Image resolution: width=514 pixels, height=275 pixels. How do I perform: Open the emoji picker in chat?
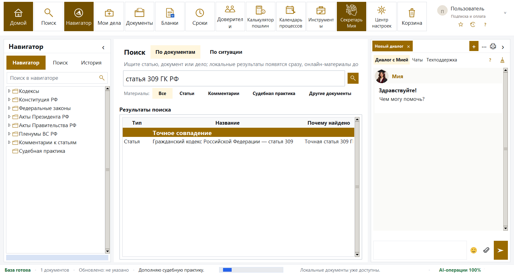pos(474,250)
